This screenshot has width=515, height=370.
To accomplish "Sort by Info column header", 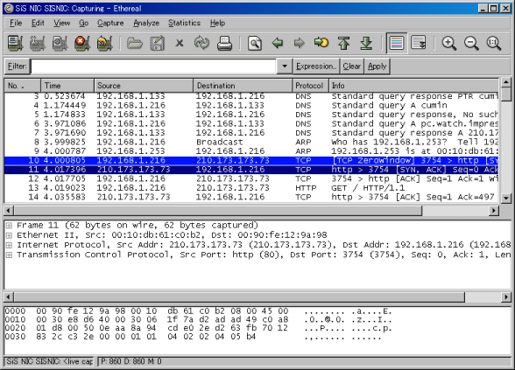I will click(x=413, y=86).
